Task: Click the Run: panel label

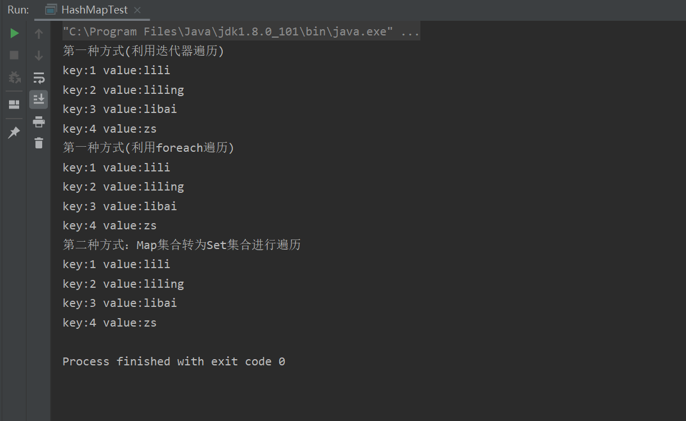Action: [18, 10]
